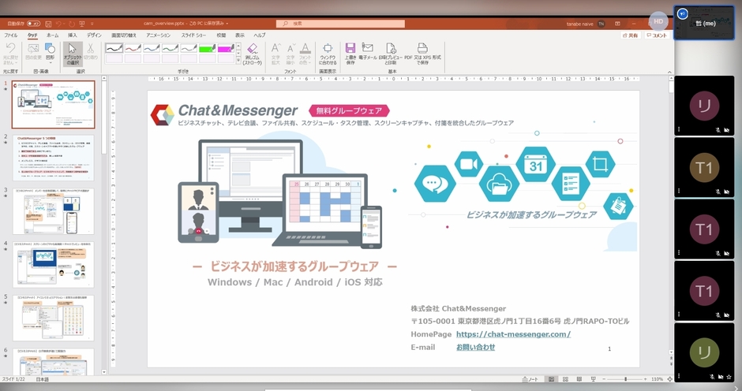The width and height of the screenshot is (742, 391).
Task: Switch to the スライドショー tab
Action: (193, 35)
